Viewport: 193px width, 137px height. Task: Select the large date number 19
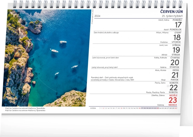pos(176,50)
